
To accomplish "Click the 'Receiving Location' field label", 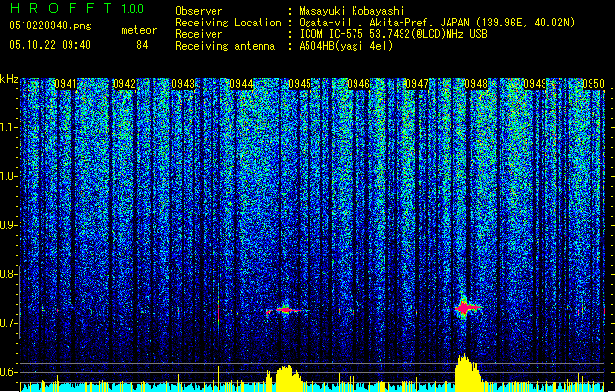I will click(x=228, y=23).
